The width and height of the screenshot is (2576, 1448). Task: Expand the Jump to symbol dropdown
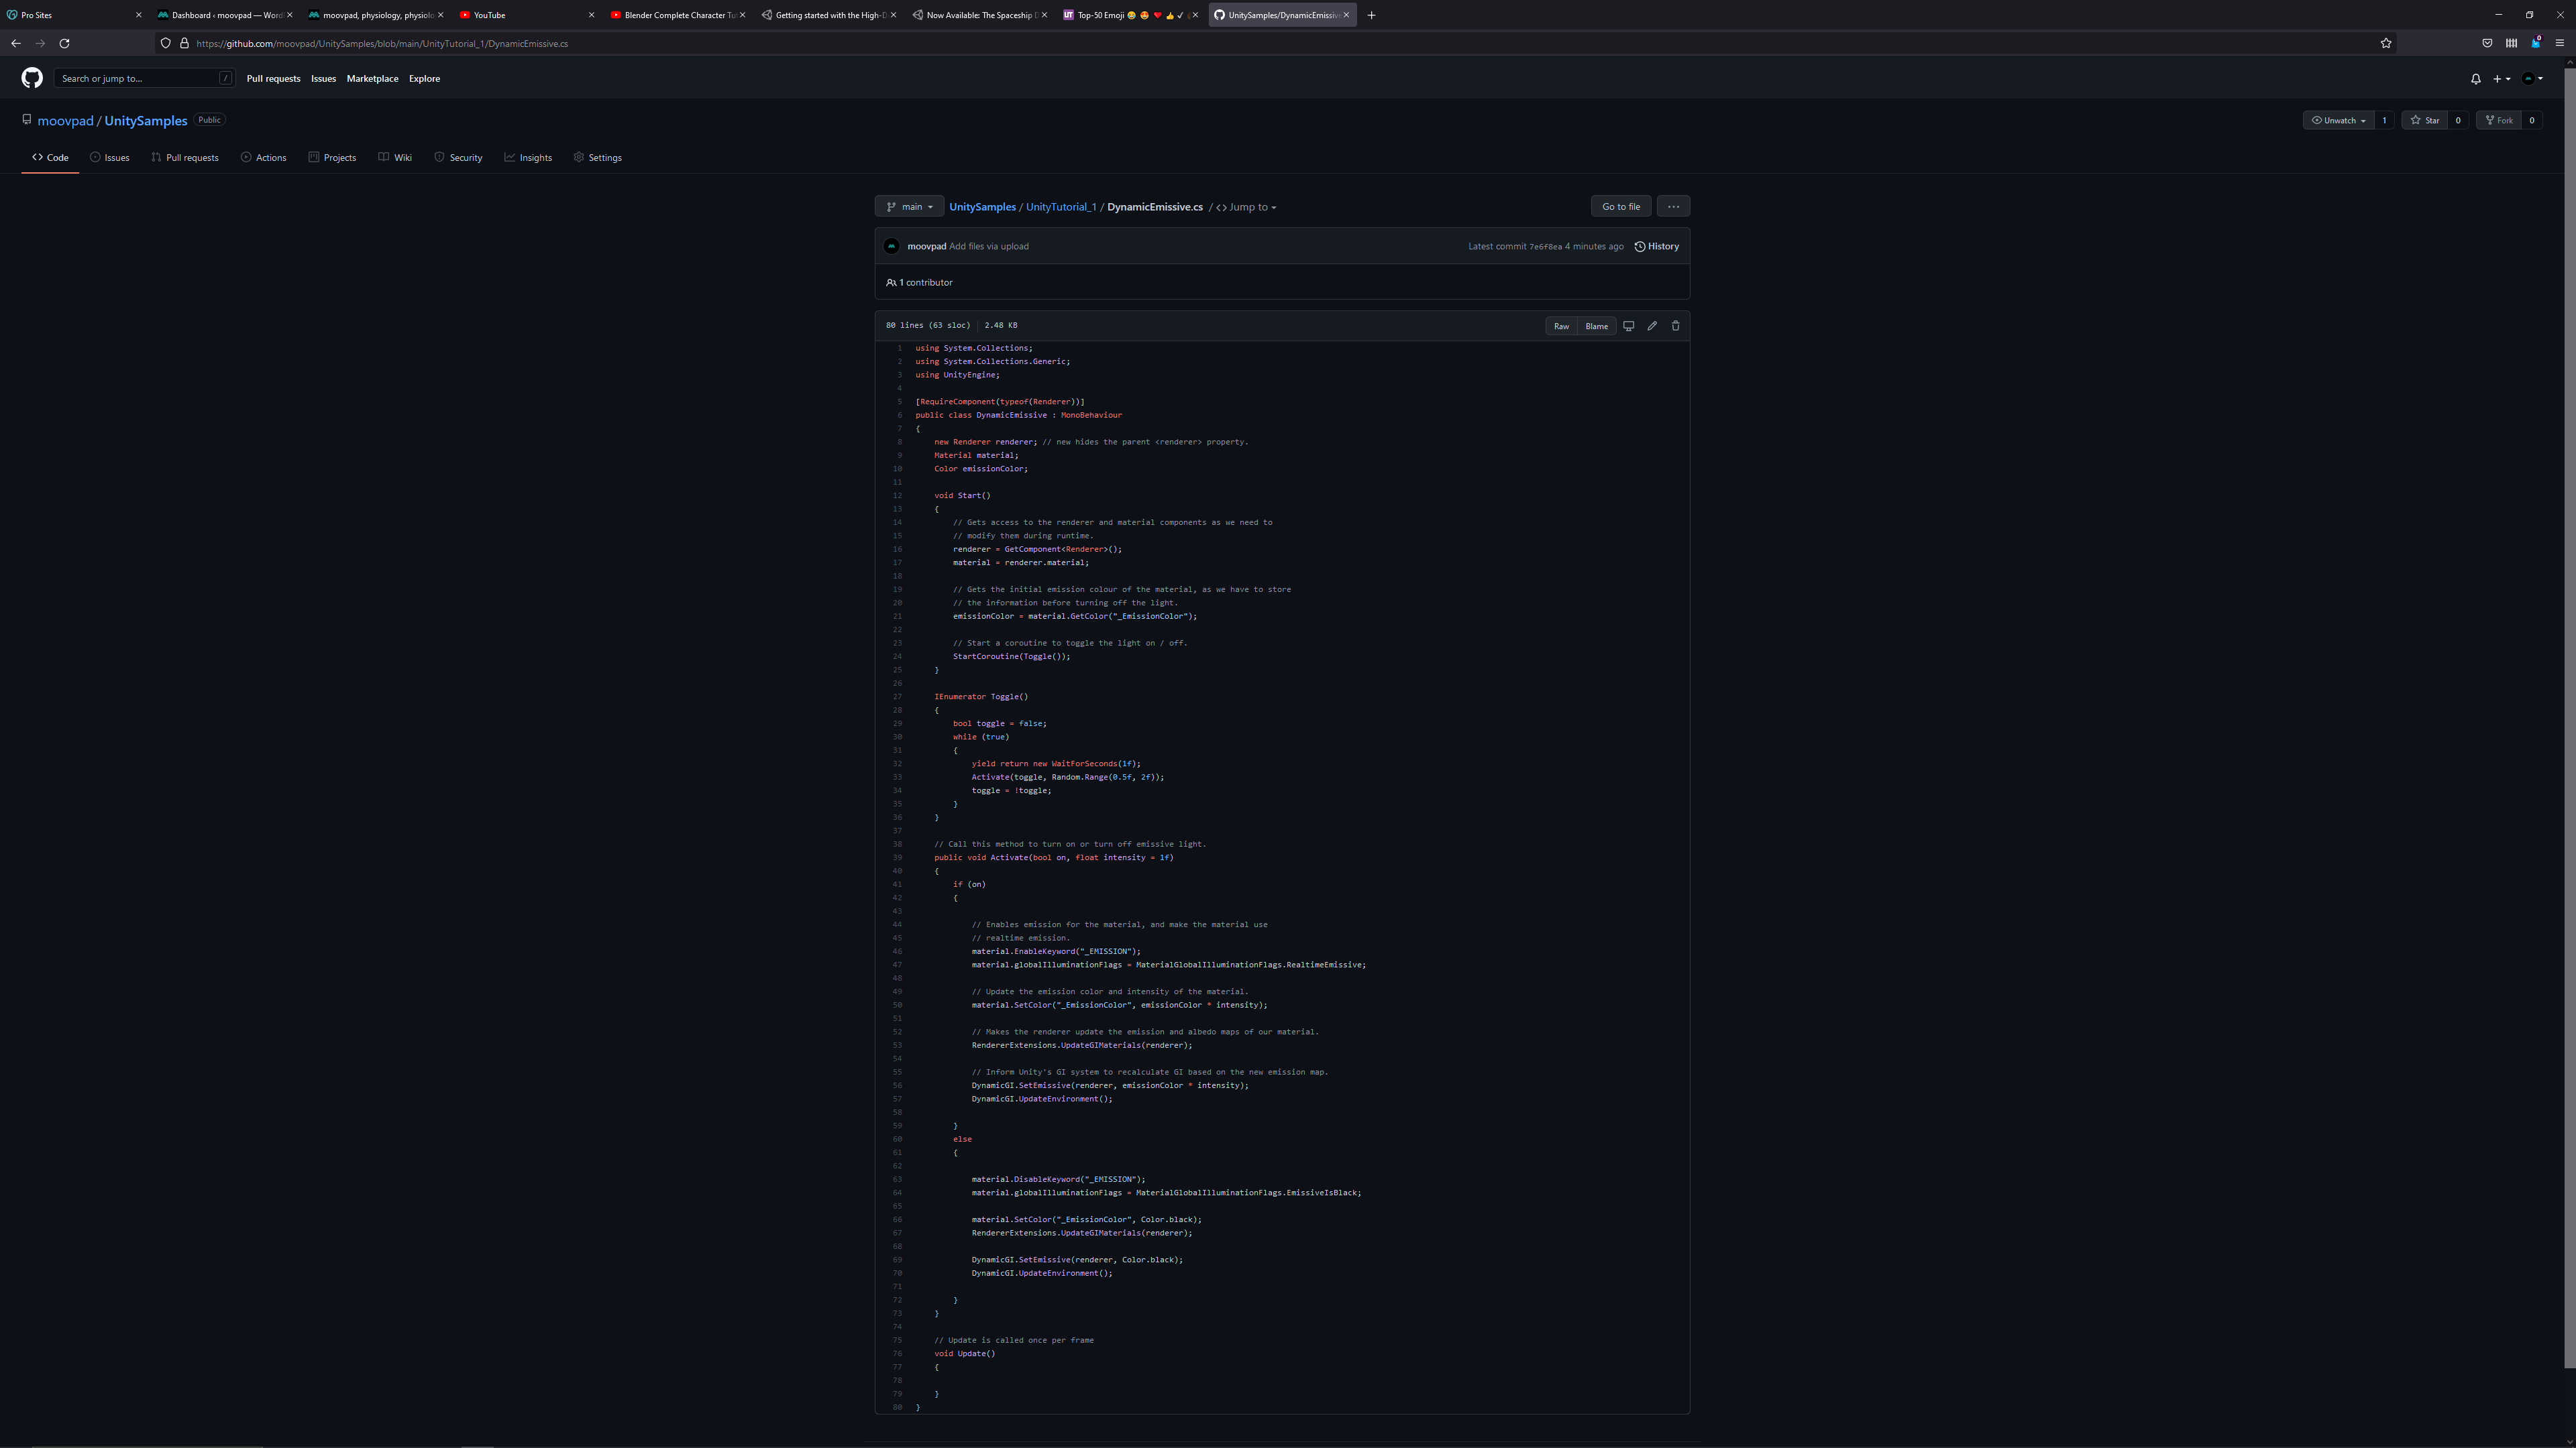pos(1246,207)
